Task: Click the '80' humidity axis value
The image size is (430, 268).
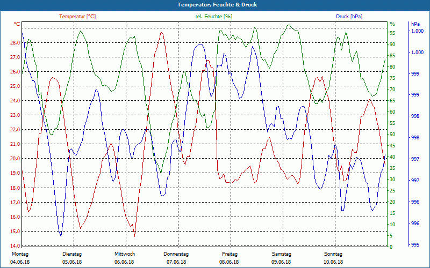Action: 392,66
